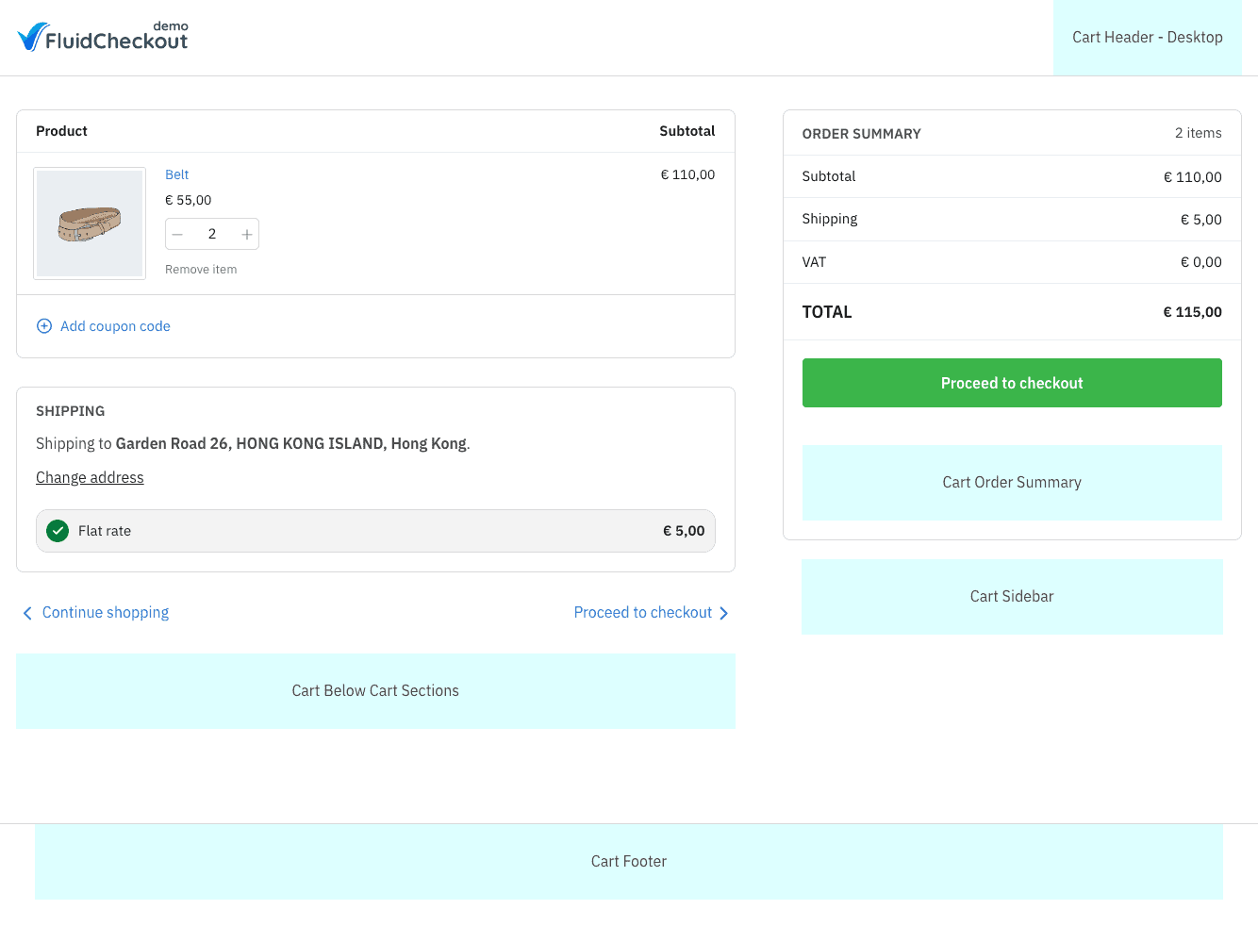
Task: Click the Cart Footer highlighted area
Action: (628, 861)
